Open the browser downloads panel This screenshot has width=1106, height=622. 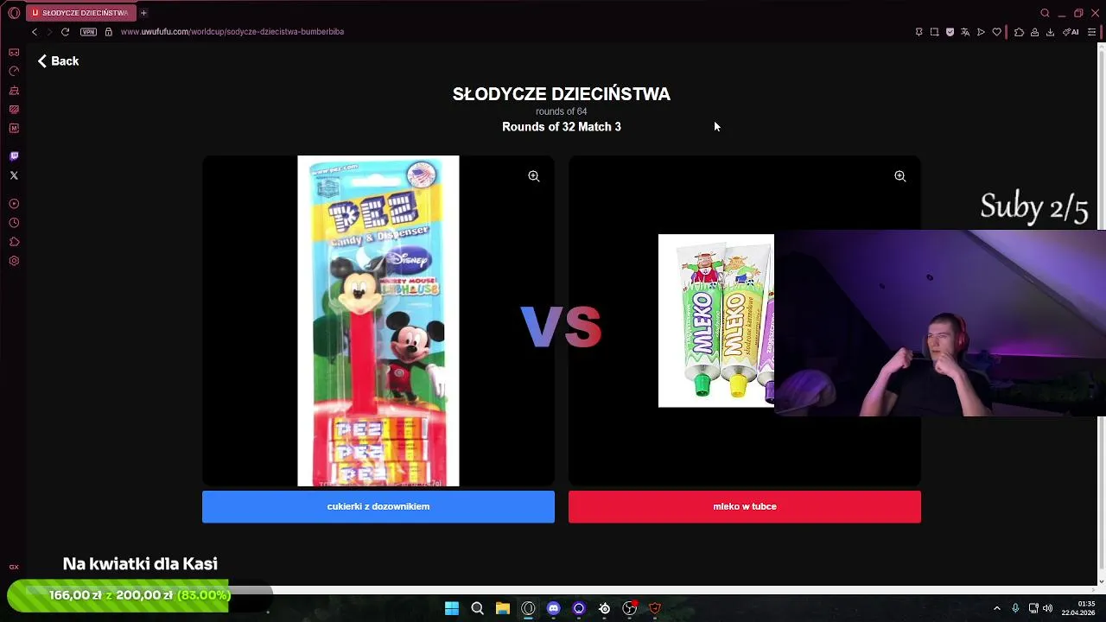(1050, 32)
